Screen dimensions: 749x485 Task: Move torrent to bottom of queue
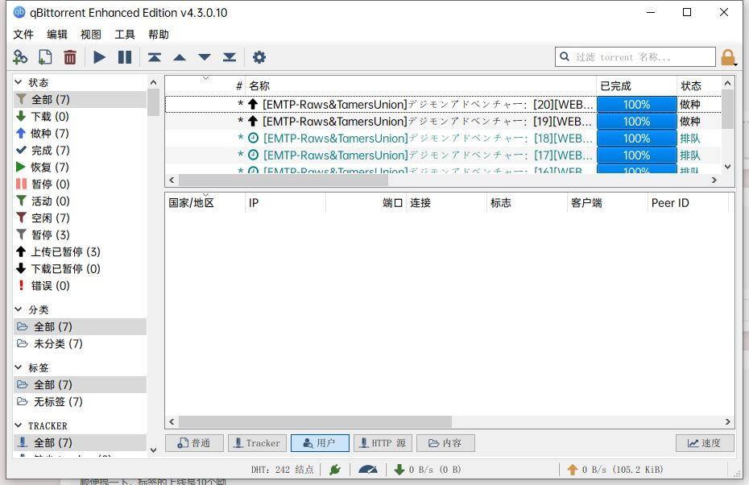[x=230, y=57]
